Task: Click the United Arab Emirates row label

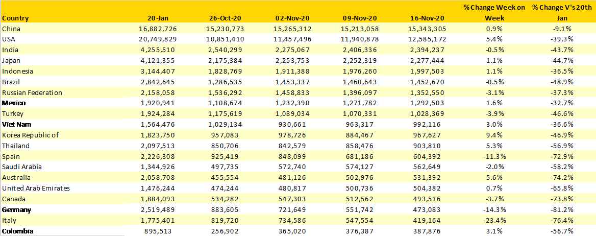Action: point(36,188)
